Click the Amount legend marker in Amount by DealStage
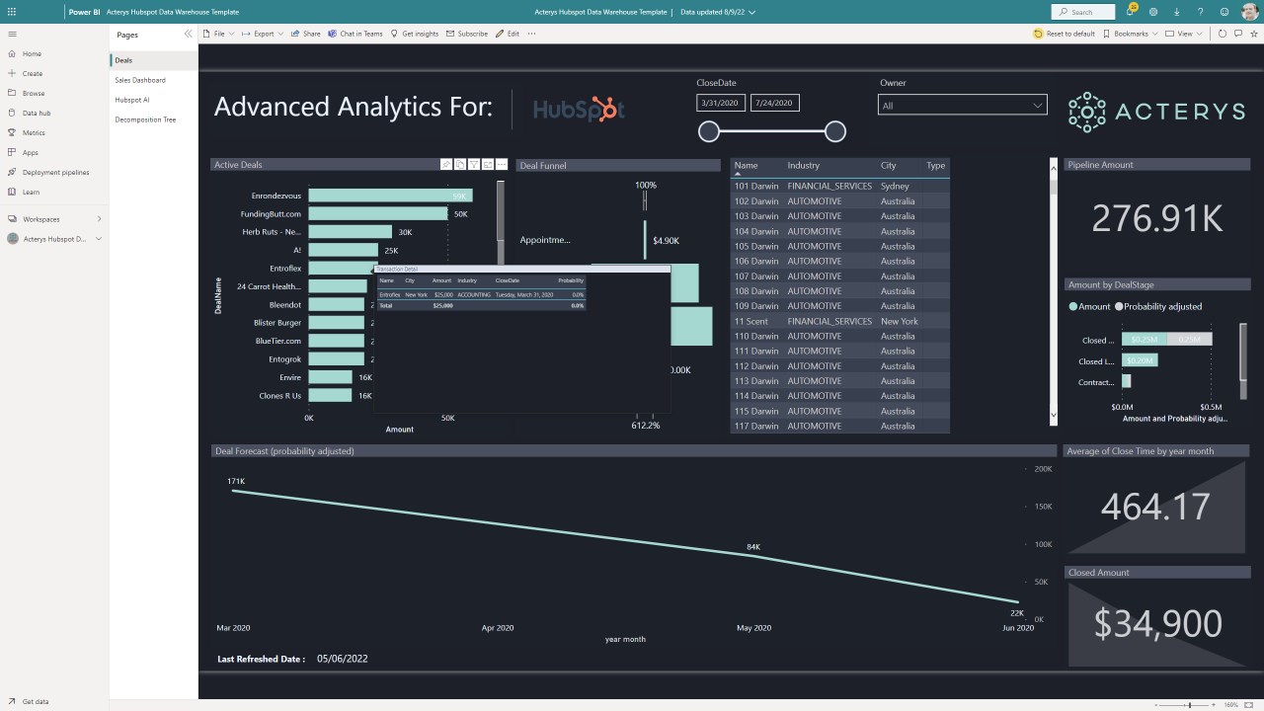The image size is (1264, 711). (x=1072, y=306)
